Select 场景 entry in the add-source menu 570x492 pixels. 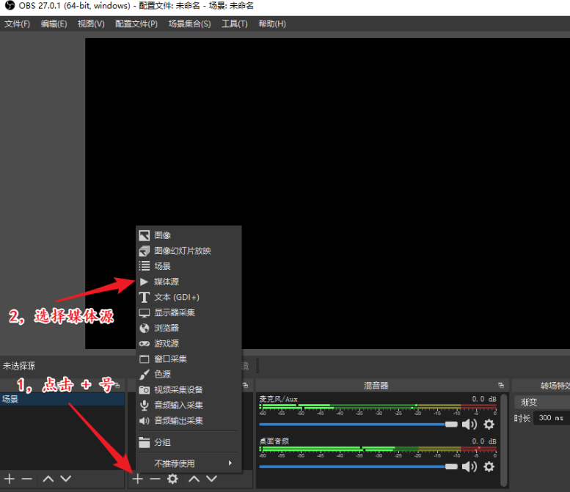[189, 266]
